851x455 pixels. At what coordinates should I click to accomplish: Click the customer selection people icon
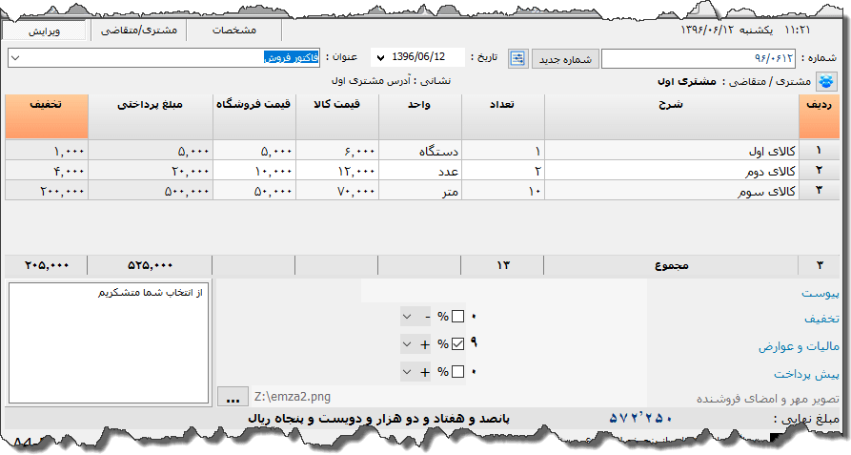coord(826,81)
